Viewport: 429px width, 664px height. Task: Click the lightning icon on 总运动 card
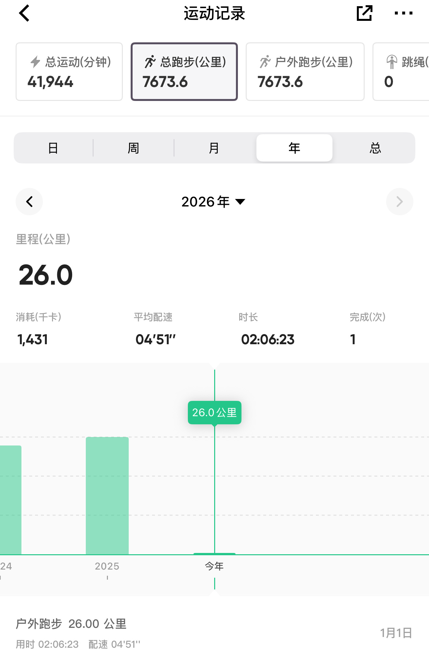(x=35, y=62)
